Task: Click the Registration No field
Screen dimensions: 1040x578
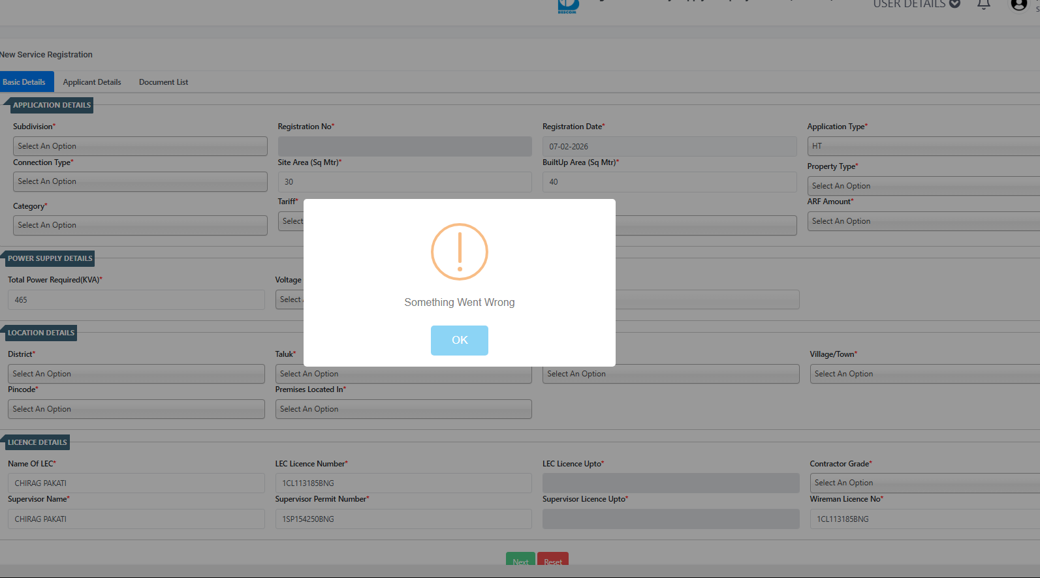Action: (x=405, y=146)
